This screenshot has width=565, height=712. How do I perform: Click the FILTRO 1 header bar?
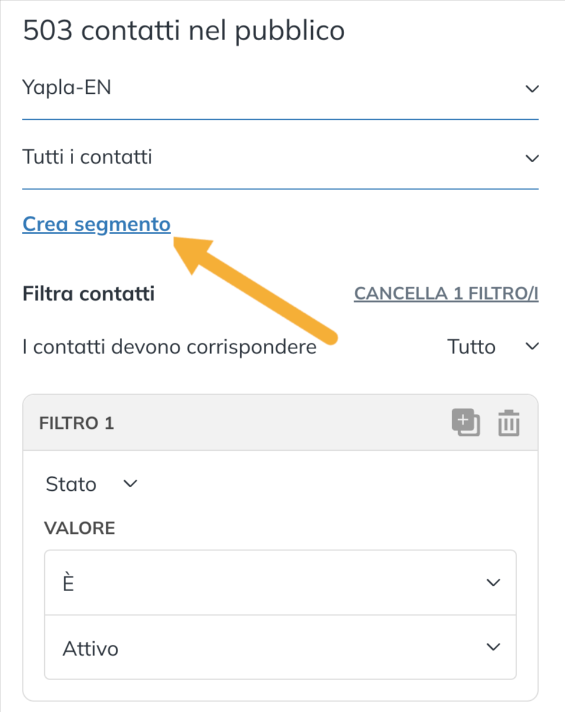tap(280, 423)
